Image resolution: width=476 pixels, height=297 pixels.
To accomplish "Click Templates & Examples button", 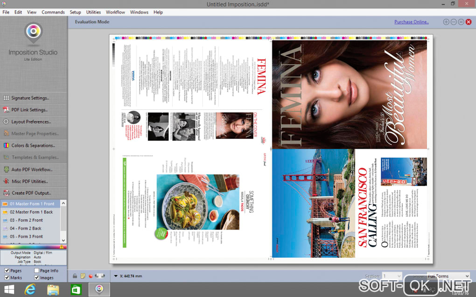I will click(x=34, y=157).
